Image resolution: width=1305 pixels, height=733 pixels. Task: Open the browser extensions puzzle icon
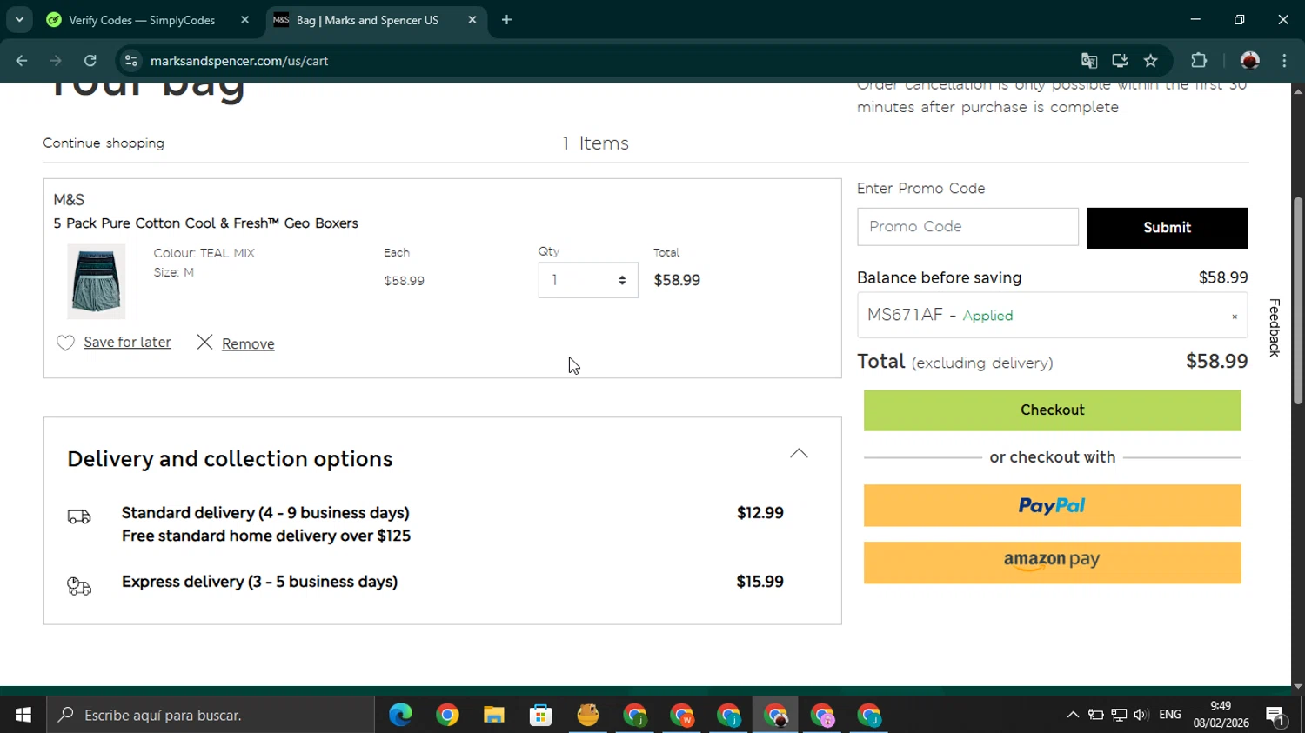(1199, 61)
